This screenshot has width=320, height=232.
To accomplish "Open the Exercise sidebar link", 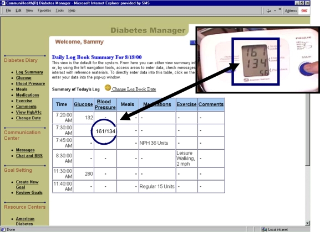I will [24, 101].
